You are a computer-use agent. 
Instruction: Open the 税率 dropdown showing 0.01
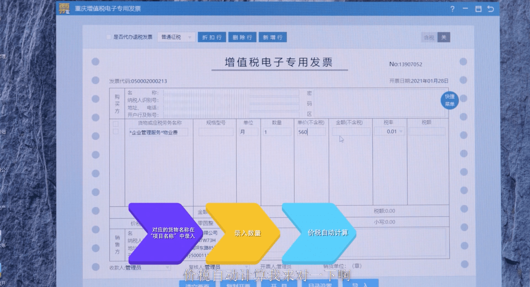coord(390,131)
